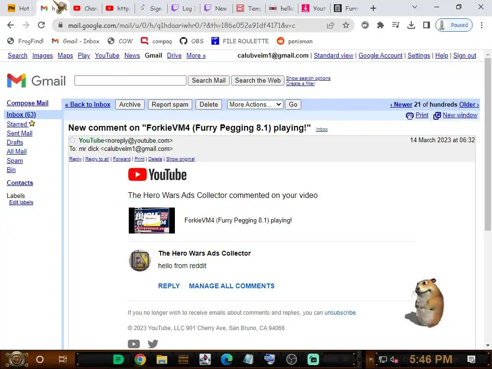This screenshot has width=492, height=369.
Task: Open the ForkieVM4 video thumbnail
Action: coord(151,220)
